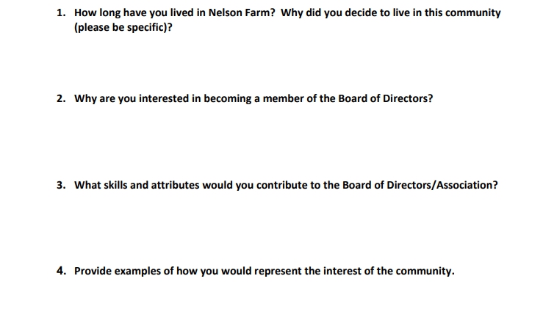Click the blank answer space under question 2
543x309 pixels.
[279, 141]
